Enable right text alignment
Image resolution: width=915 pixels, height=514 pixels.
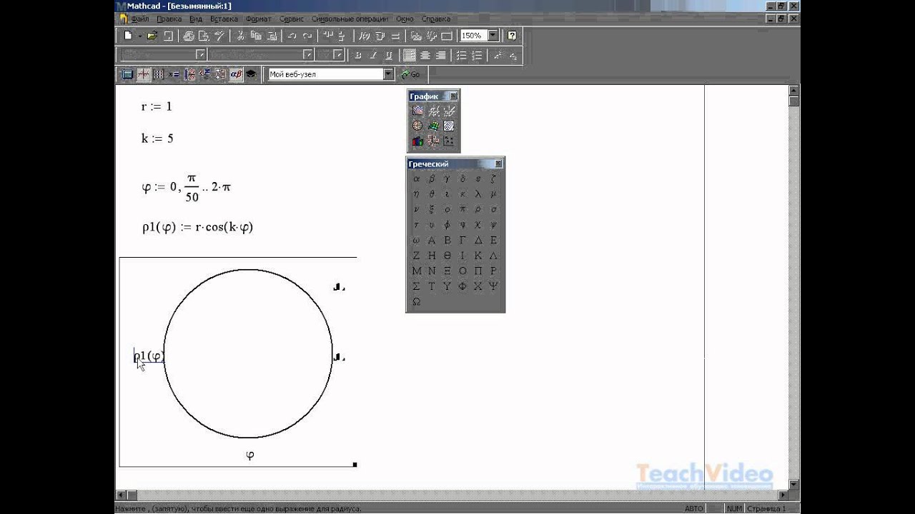point(441,55)
